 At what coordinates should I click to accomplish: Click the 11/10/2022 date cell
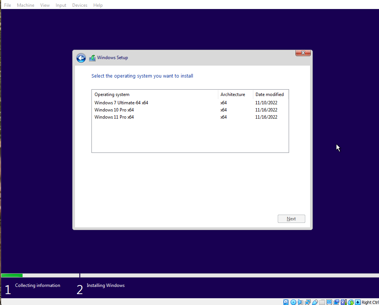tap(266, 103)
